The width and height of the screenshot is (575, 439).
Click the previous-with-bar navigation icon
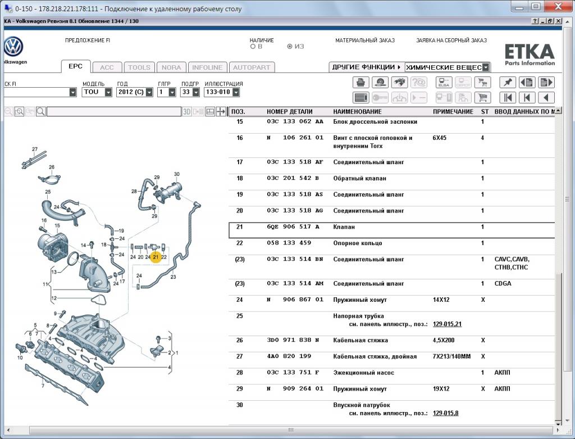tap(527, 98)
